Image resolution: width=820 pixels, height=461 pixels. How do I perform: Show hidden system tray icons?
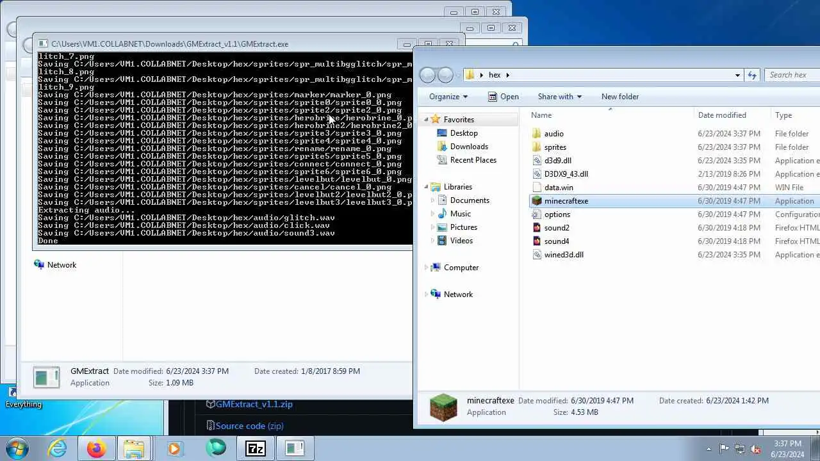tap(709, 449)
